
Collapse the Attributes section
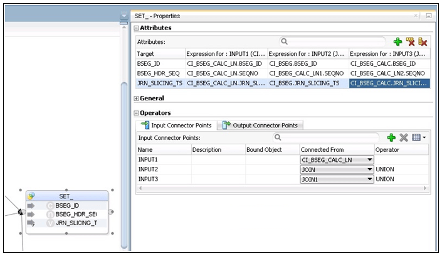tap(137, 28)
